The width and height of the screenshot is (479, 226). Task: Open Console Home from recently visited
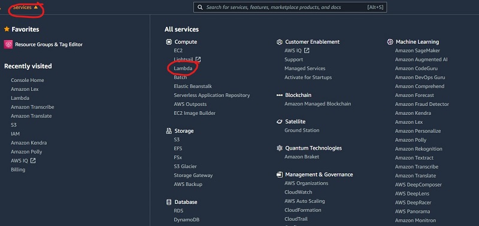(28, 80)
